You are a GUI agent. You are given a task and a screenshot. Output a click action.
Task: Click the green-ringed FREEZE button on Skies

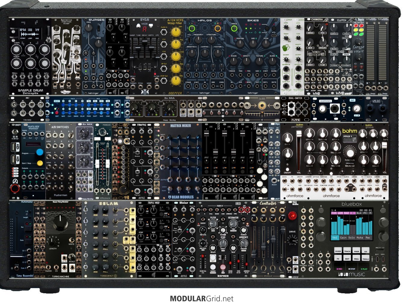234,29
